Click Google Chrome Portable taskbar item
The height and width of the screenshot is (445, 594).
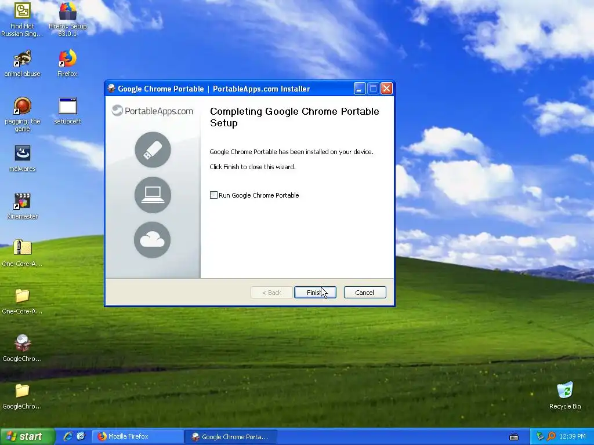click(231, 437)
